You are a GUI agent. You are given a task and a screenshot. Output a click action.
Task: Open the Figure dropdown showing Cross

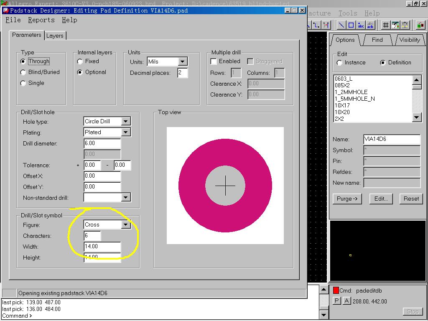[126, 225]
